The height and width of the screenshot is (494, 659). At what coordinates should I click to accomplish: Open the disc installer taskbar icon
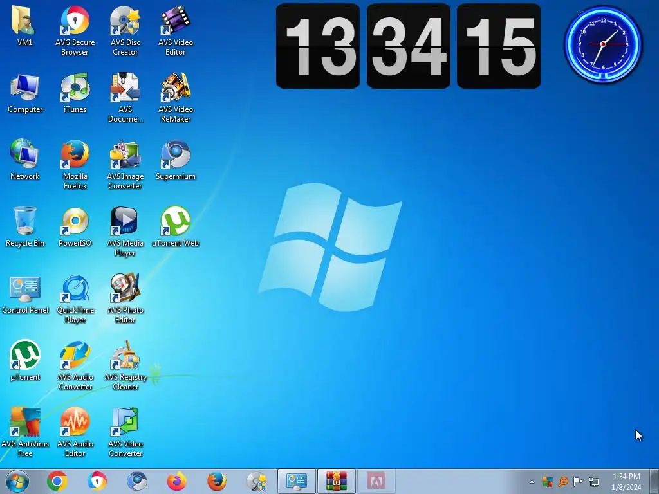click(257, 481)
